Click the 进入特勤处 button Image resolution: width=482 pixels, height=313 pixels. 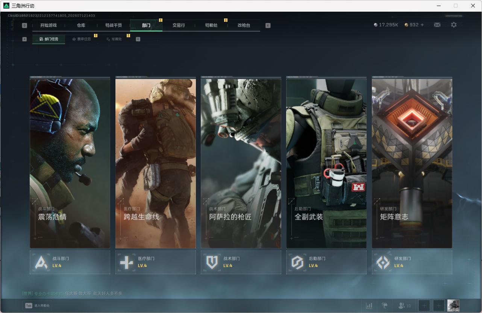pyautogui.click(x=37, y=305)
